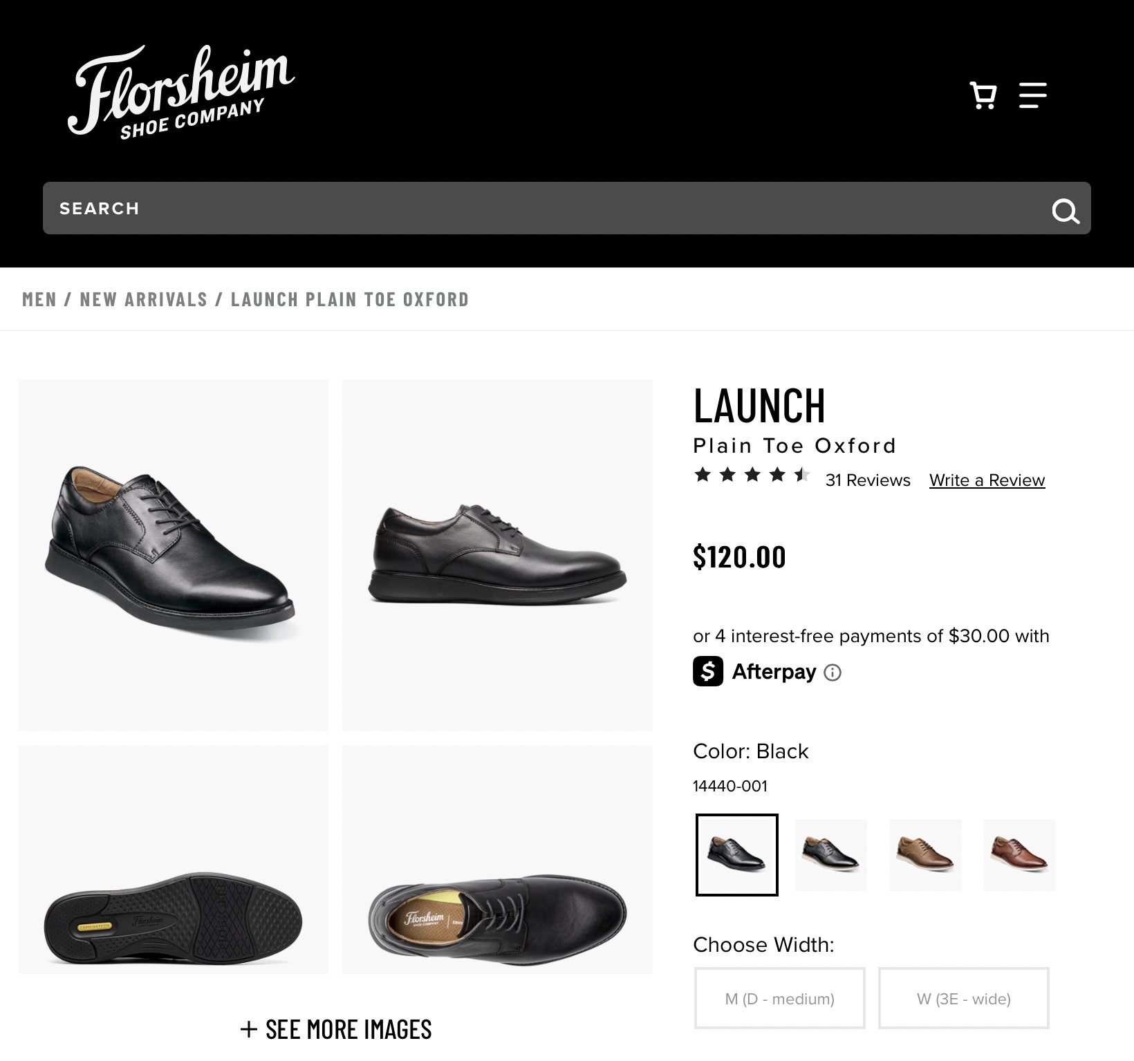This screenshot has height=1061, width=1134.
Task: Click the search input field
Action: point(539,208)
